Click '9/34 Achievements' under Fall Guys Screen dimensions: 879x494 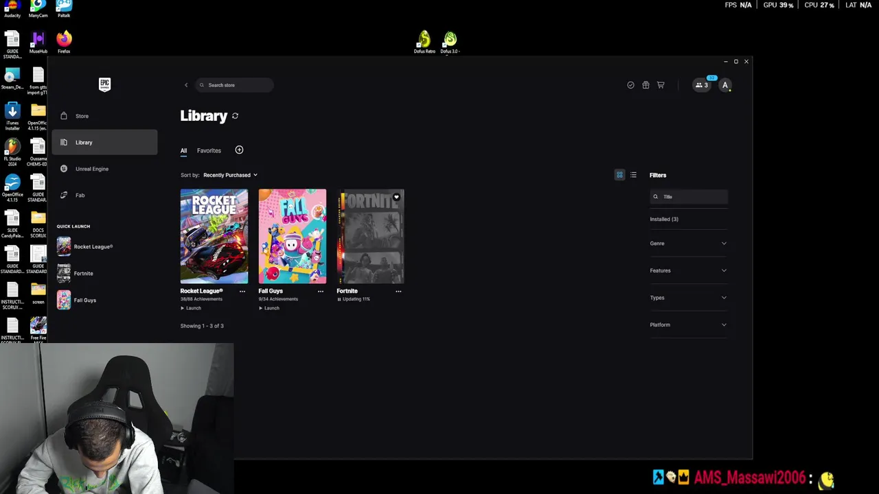coord(278,299)
